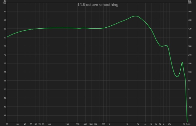The width and height of the screenshot is (196, 126).
Task: Click the curve's starting point at 20 Hz
Action: (x=7, y=37)
